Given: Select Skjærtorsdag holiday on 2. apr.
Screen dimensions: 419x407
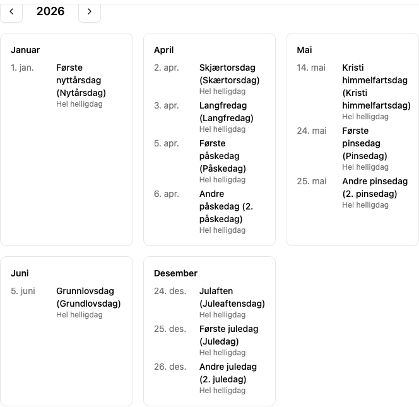Looking at the screenshot, I should coord(209,79).
